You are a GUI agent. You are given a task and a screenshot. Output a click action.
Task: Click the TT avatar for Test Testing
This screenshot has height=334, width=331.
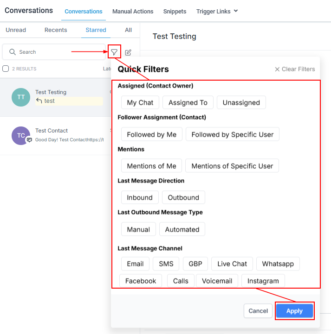point(21,97)
